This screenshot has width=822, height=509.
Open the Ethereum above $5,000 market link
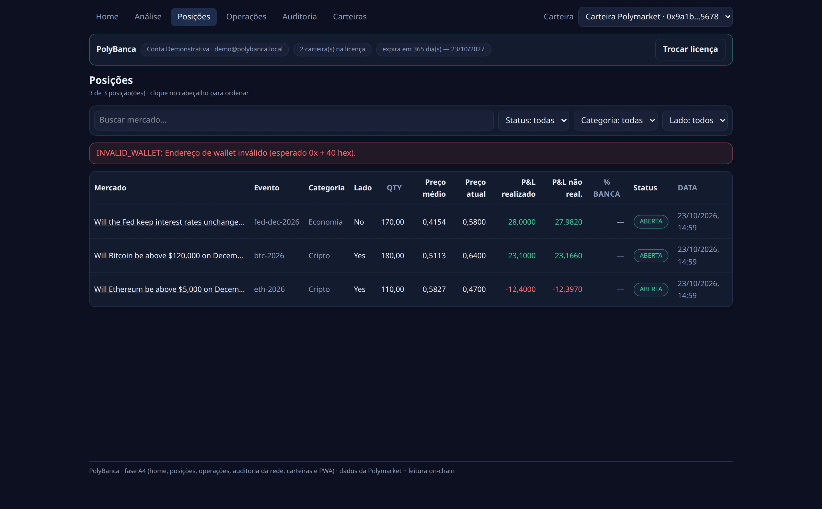pyautogui.click(x=169, y=289)
